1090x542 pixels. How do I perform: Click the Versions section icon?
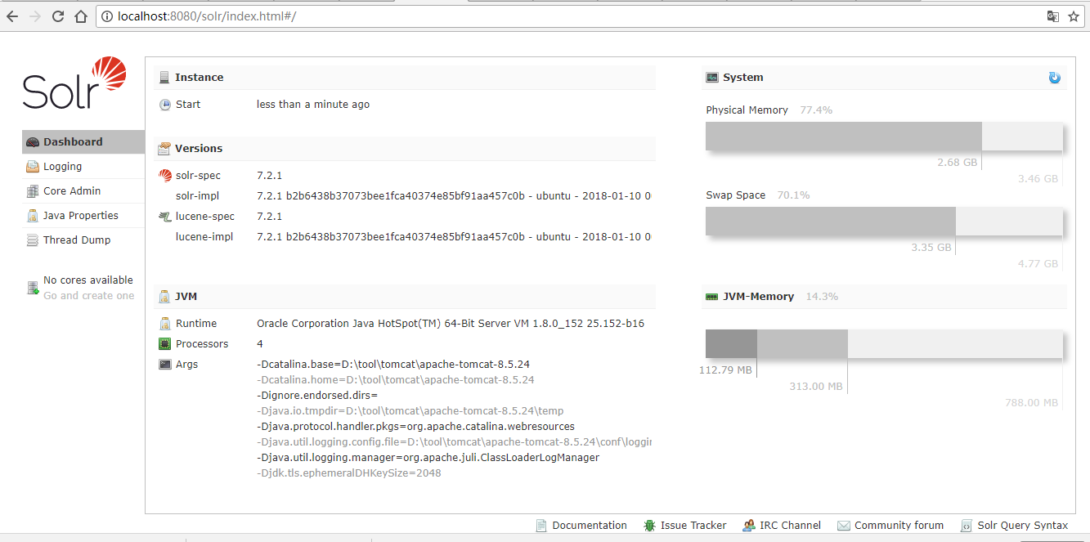pyautogui.click(x=164, y=149)
